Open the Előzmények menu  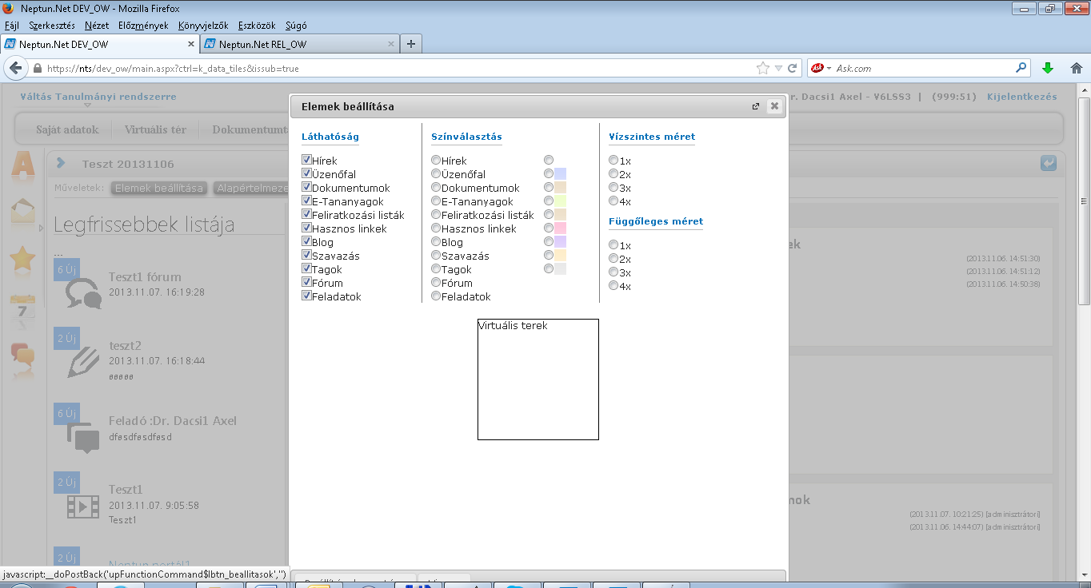(143, 26)
